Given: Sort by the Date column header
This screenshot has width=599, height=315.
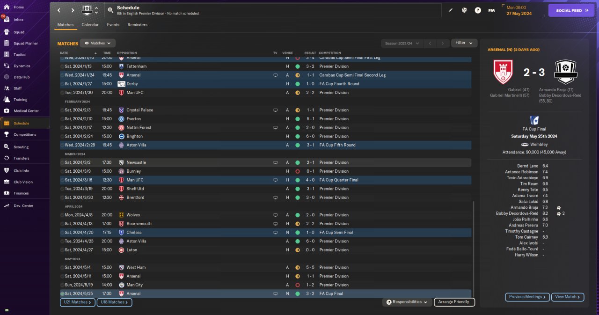Looking at the screenshot, I should point(64,53).
